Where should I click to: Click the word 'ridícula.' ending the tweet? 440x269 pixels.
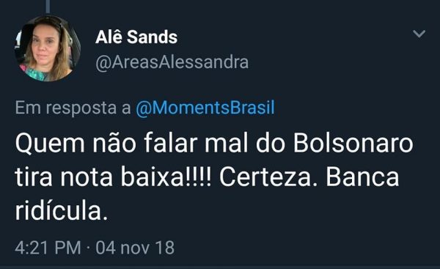61,210
